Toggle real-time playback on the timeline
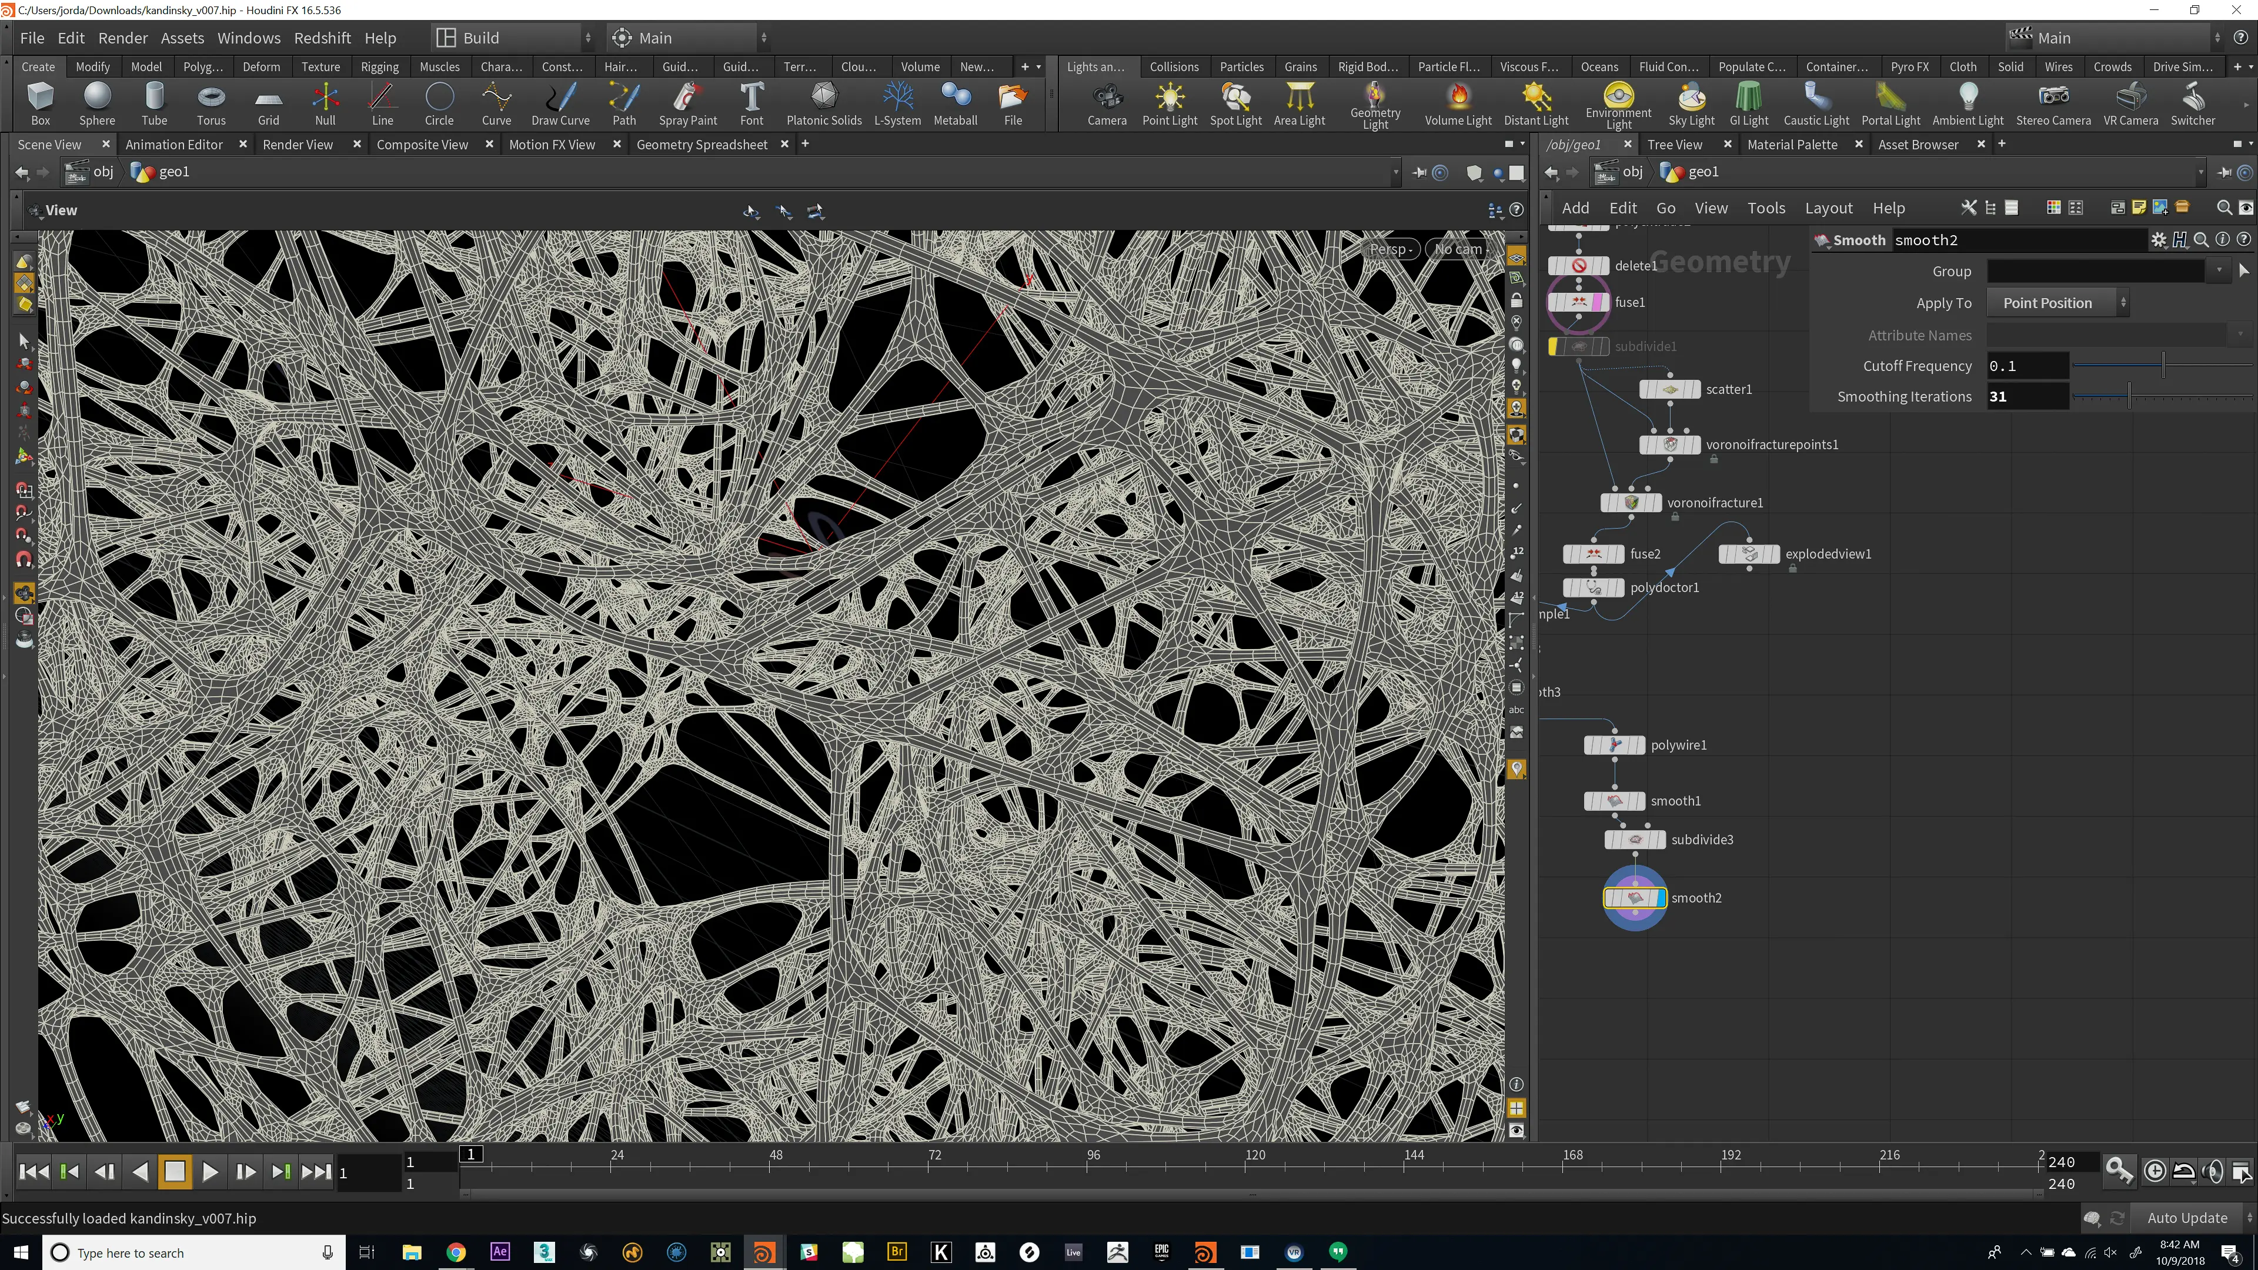 pos(2155,1171)
